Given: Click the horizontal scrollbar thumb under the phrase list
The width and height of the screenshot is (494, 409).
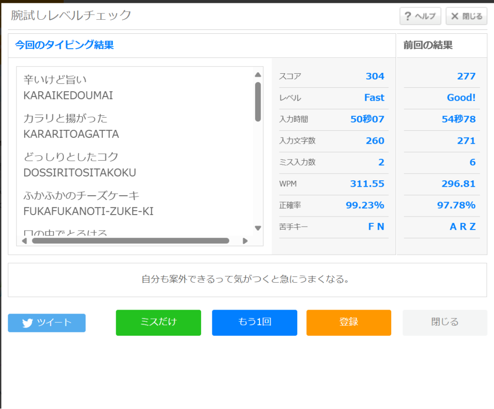Looking at the screenshot, I should click(130, 241).
